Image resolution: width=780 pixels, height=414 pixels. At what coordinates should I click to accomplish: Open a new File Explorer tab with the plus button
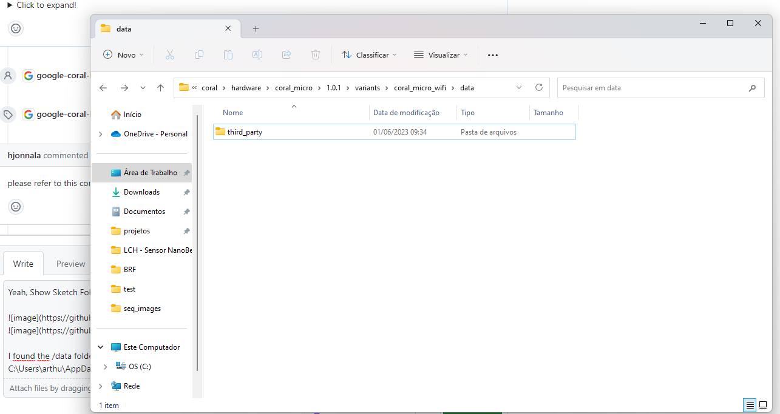(256, 28)
